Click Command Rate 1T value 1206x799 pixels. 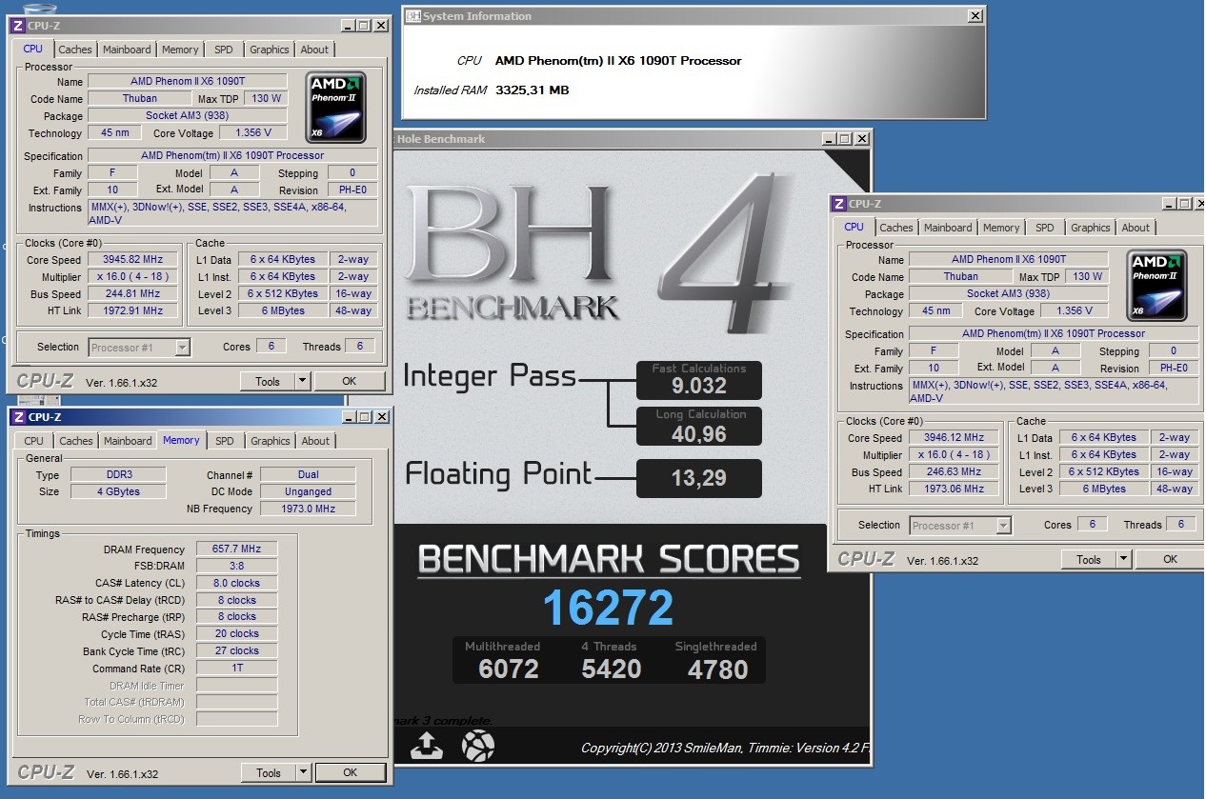click(237, 668)
